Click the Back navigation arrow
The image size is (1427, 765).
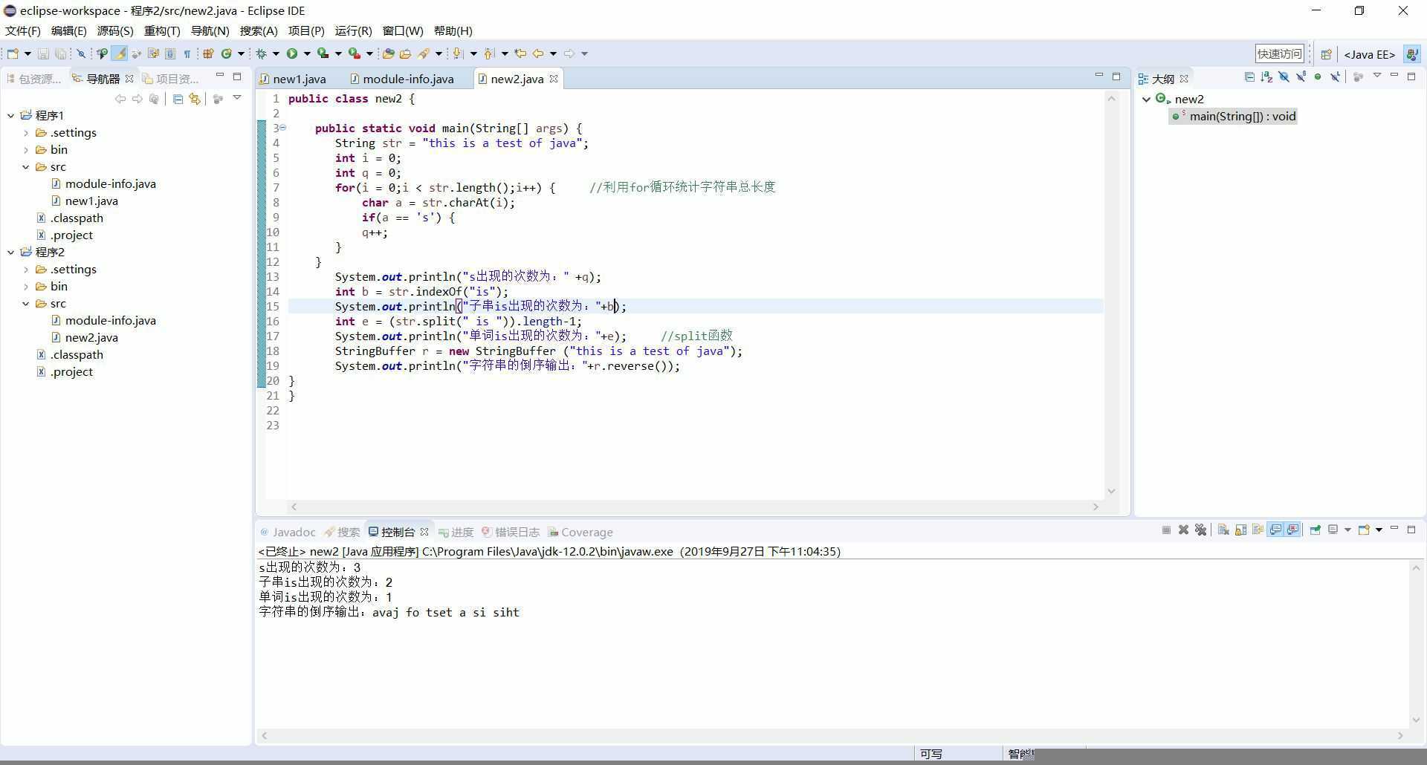click(x=538, y=53)
